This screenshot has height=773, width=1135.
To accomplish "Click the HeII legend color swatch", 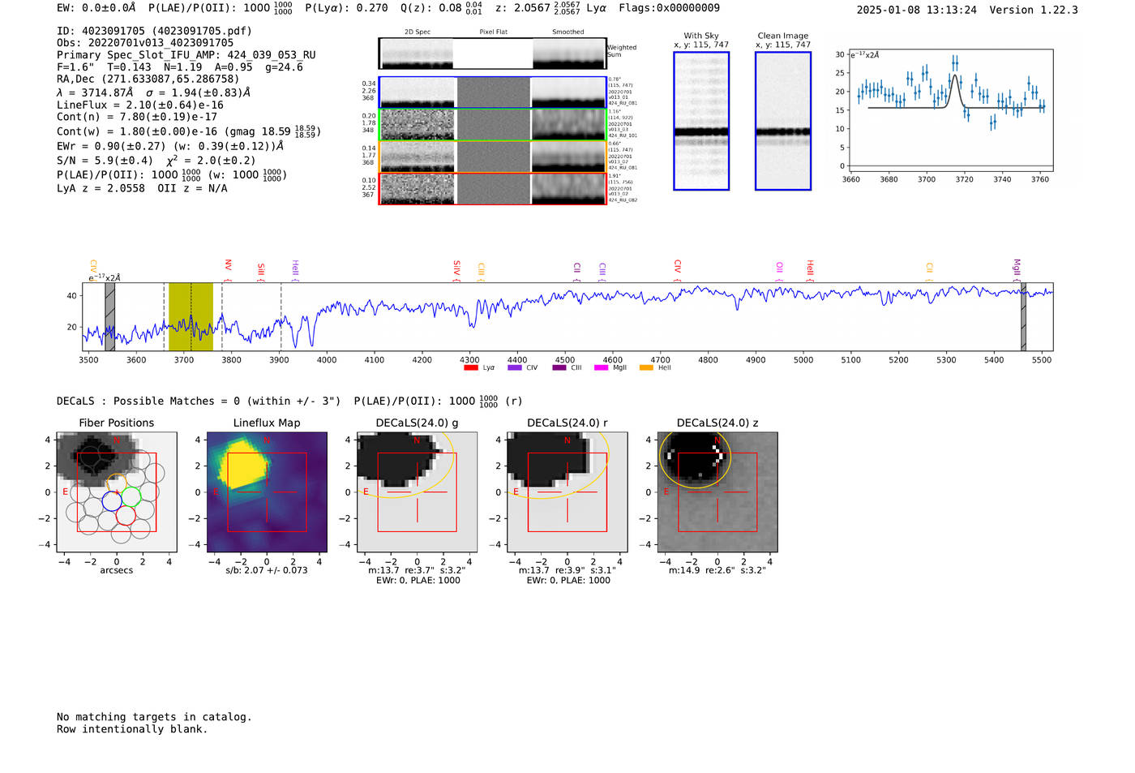I will [646, 367].
